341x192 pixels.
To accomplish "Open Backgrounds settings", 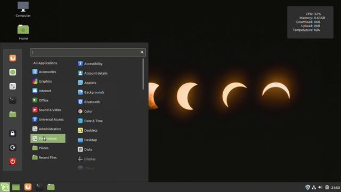I will pos(91,92).
